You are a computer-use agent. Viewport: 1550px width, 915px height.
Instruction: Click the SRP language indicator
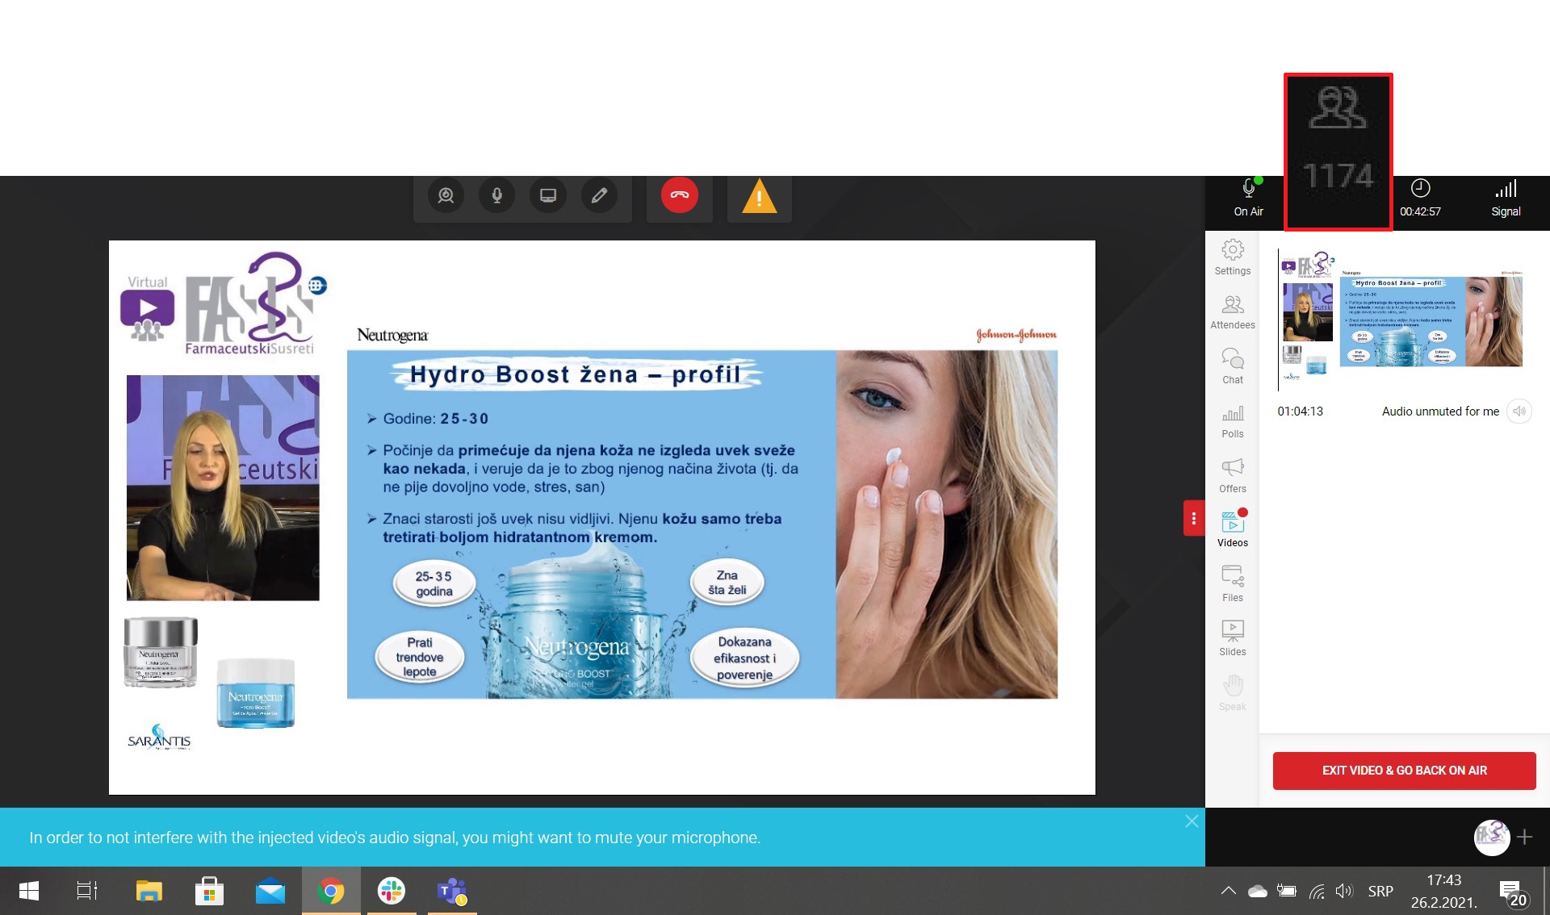(1380, 891)
